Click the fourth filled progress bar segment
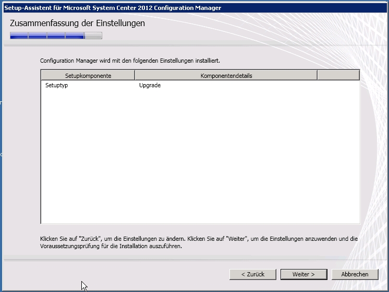 [x=75, y=36]
